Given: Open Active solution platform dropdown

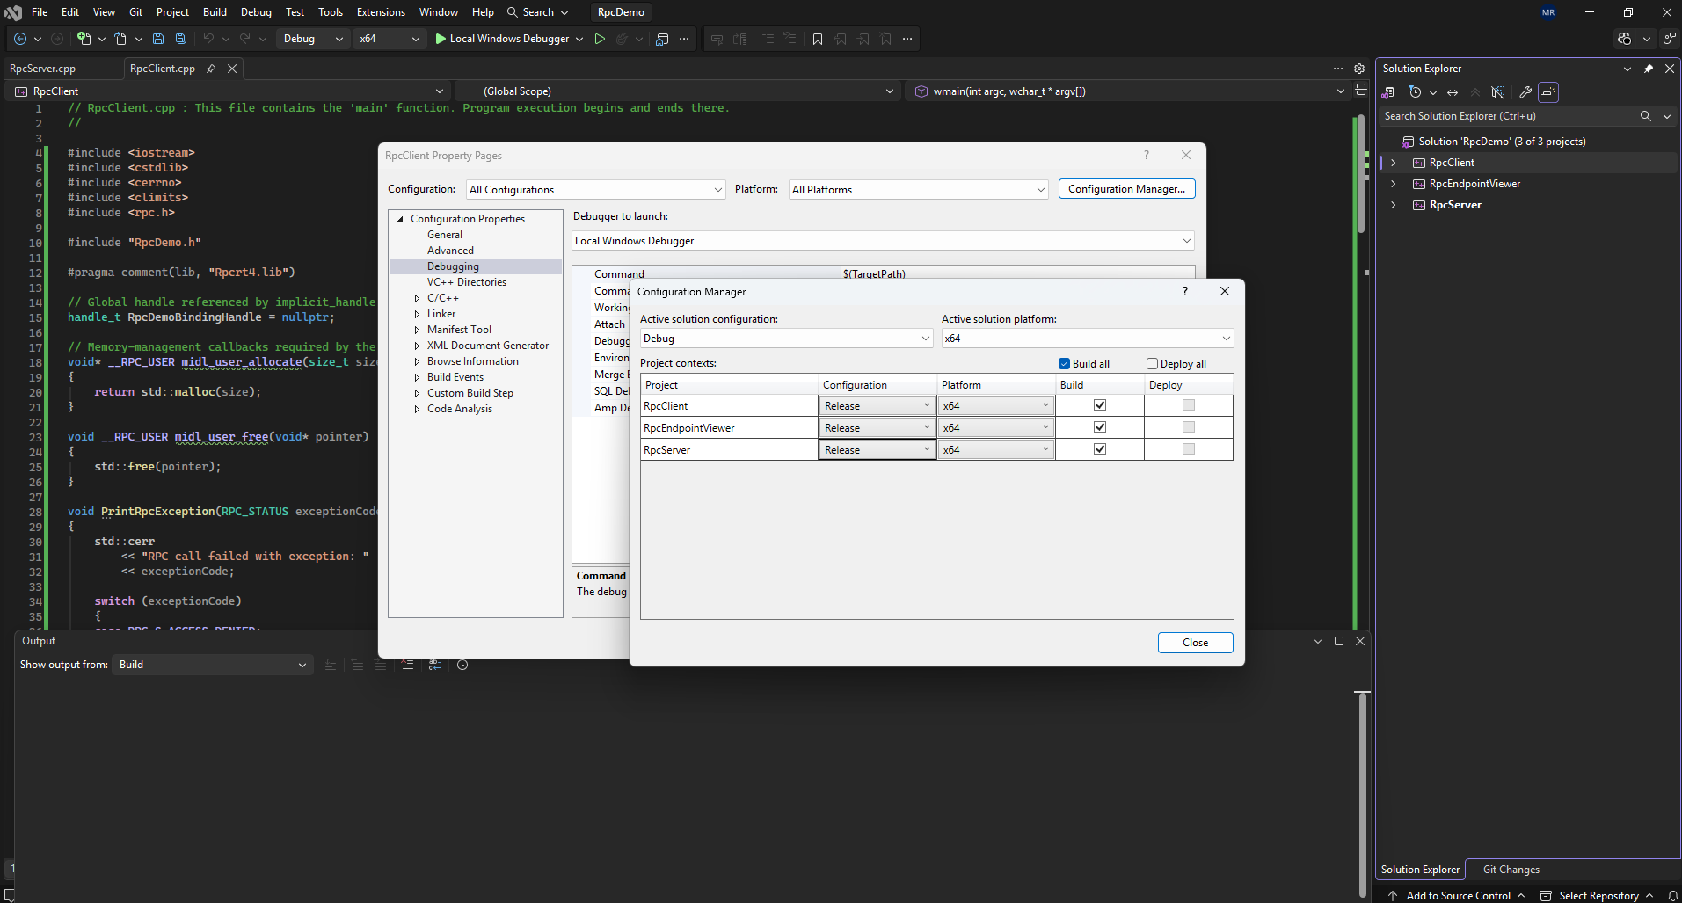Looking at the screenshot, I should click(1088, 339).
